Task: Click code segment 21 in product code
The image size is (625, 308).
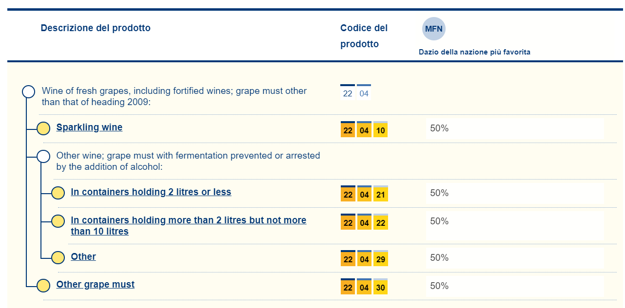Action: (x=381, y=195)
